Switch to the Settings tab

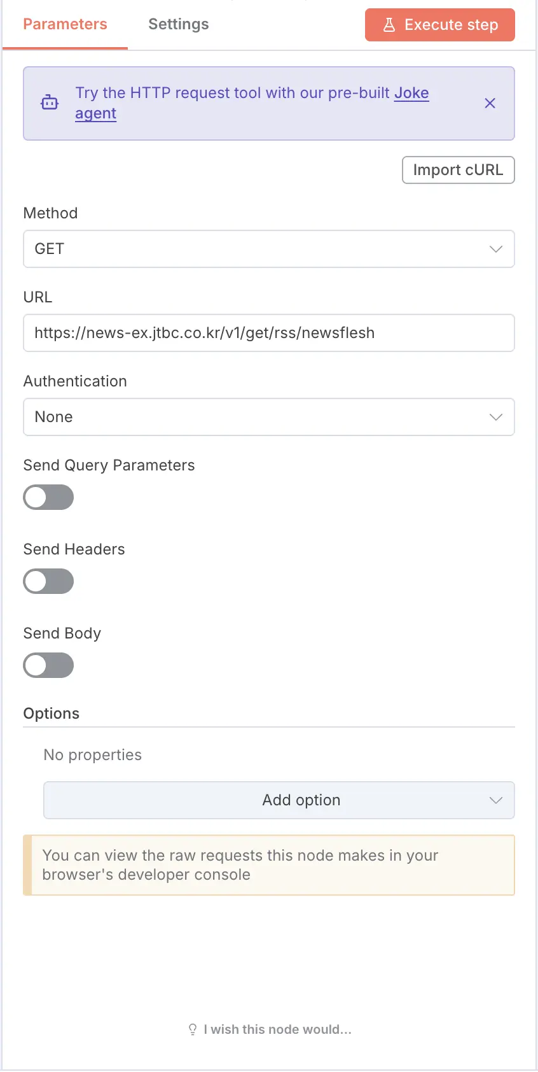[178, 24]
